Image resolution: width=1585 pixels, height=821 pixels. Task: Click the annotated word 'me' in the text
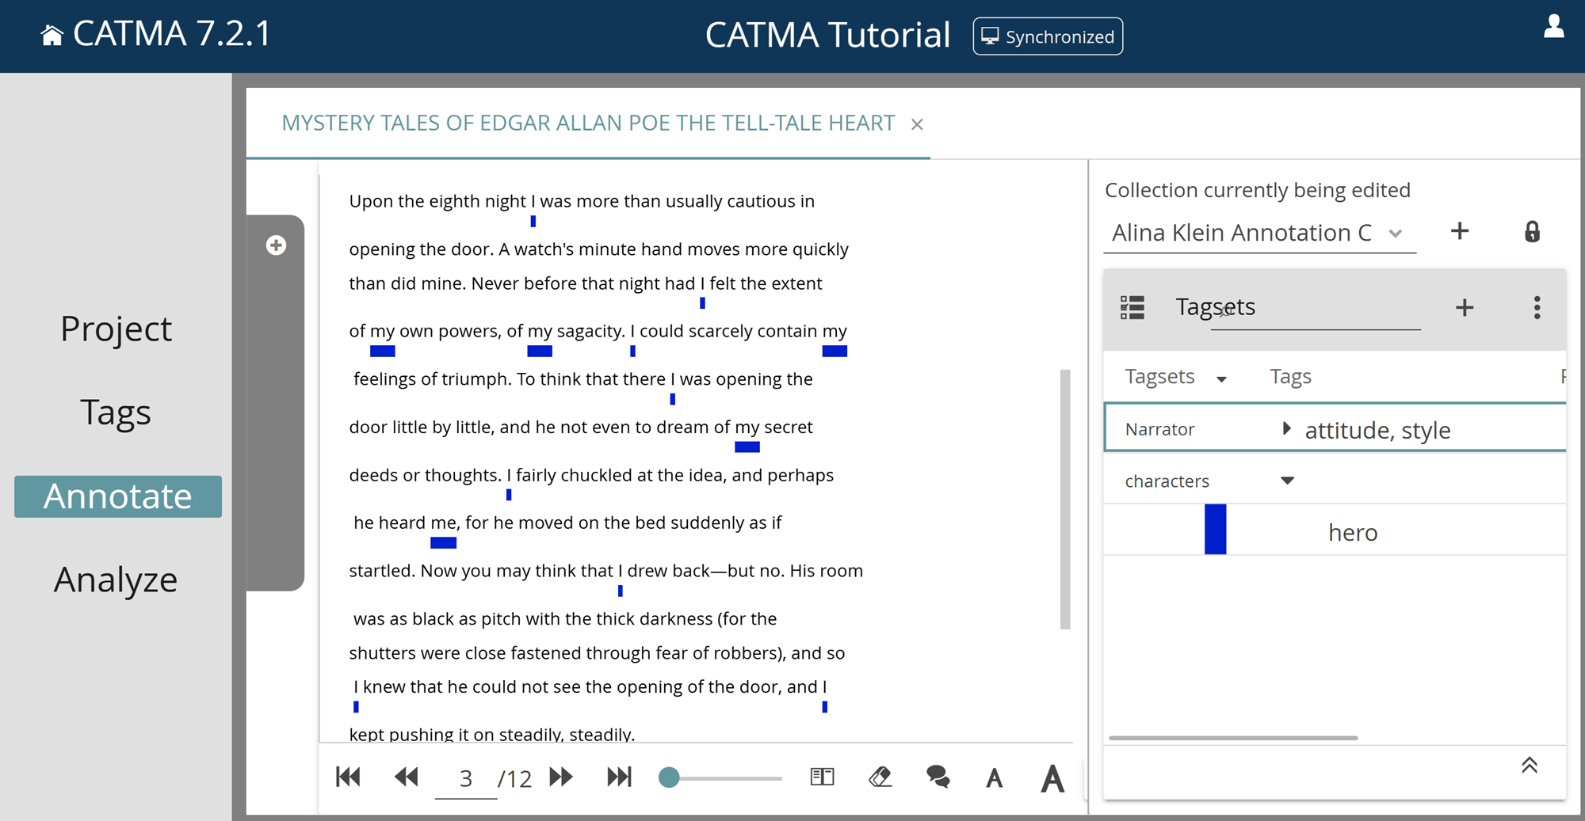444,523
